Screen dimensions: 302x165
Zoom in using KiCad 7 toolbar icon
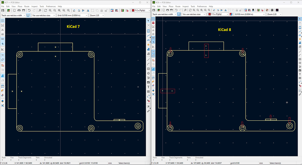coord(50,10)
